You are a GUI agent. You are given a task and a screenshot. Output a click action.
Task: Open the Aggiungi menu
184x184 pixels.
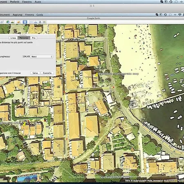coord(18,15)
